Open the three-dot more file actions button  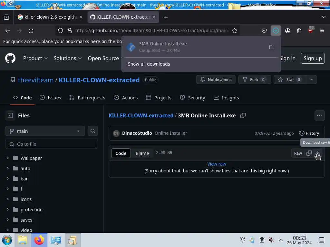click(319, 115)
